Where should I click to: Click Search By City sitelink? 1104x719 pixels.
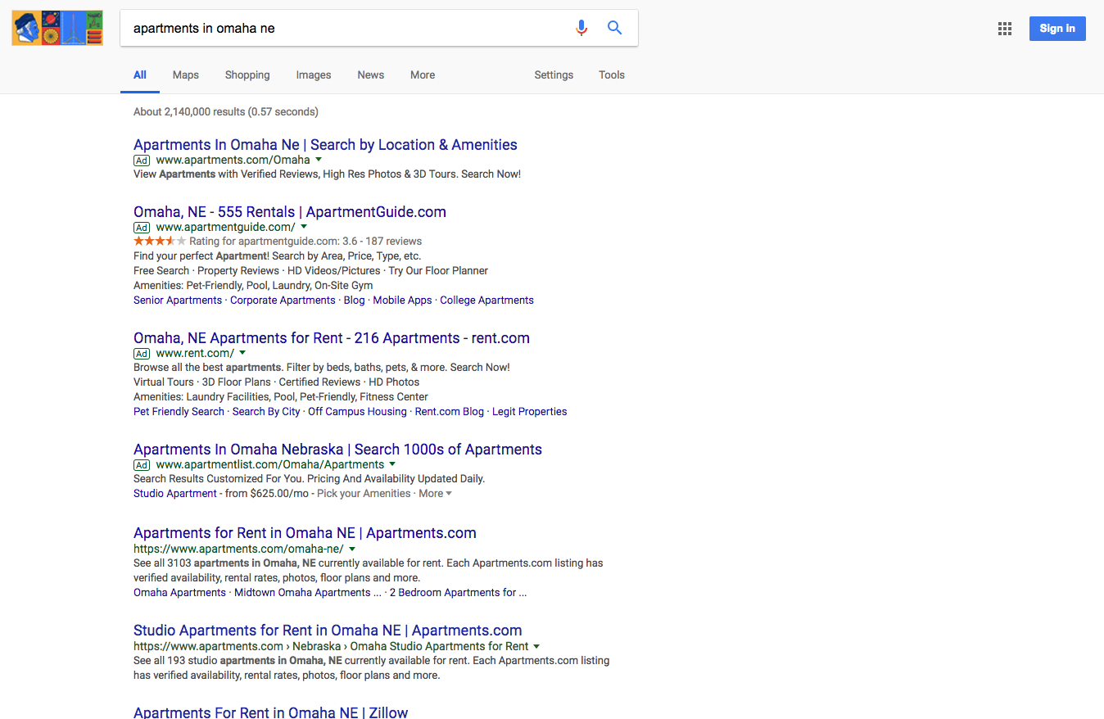(x=266, y=412)
